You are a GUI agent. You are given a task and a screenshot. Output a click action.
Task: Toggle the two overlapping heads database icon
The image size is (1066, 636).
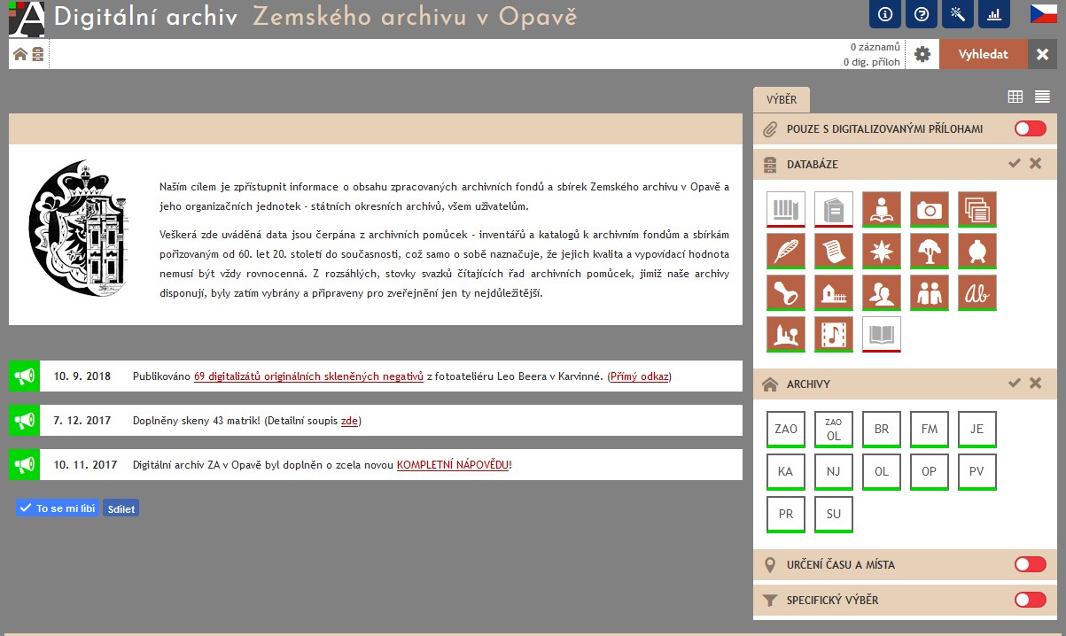pos(882,293)
